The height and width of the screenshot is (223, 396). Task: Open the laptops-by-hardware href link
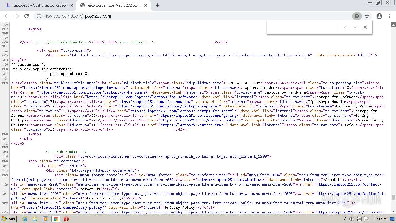94,92
